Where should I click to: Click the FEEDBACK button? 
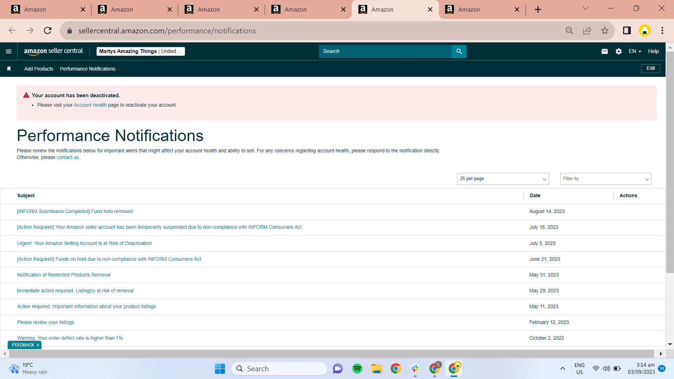[x=23, y=345]
